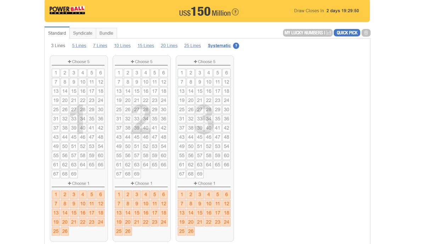Click the My Lucky Numbers save button

(x=307, y=33)
